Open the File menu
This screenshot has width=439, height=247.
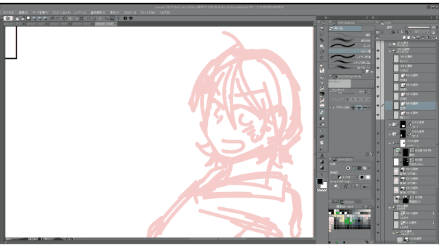[9, 12]
